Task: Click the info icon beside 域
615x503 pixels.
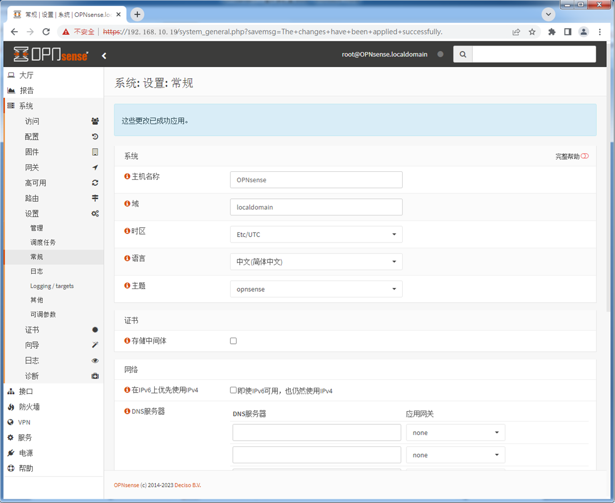Action: click(127, 203)
